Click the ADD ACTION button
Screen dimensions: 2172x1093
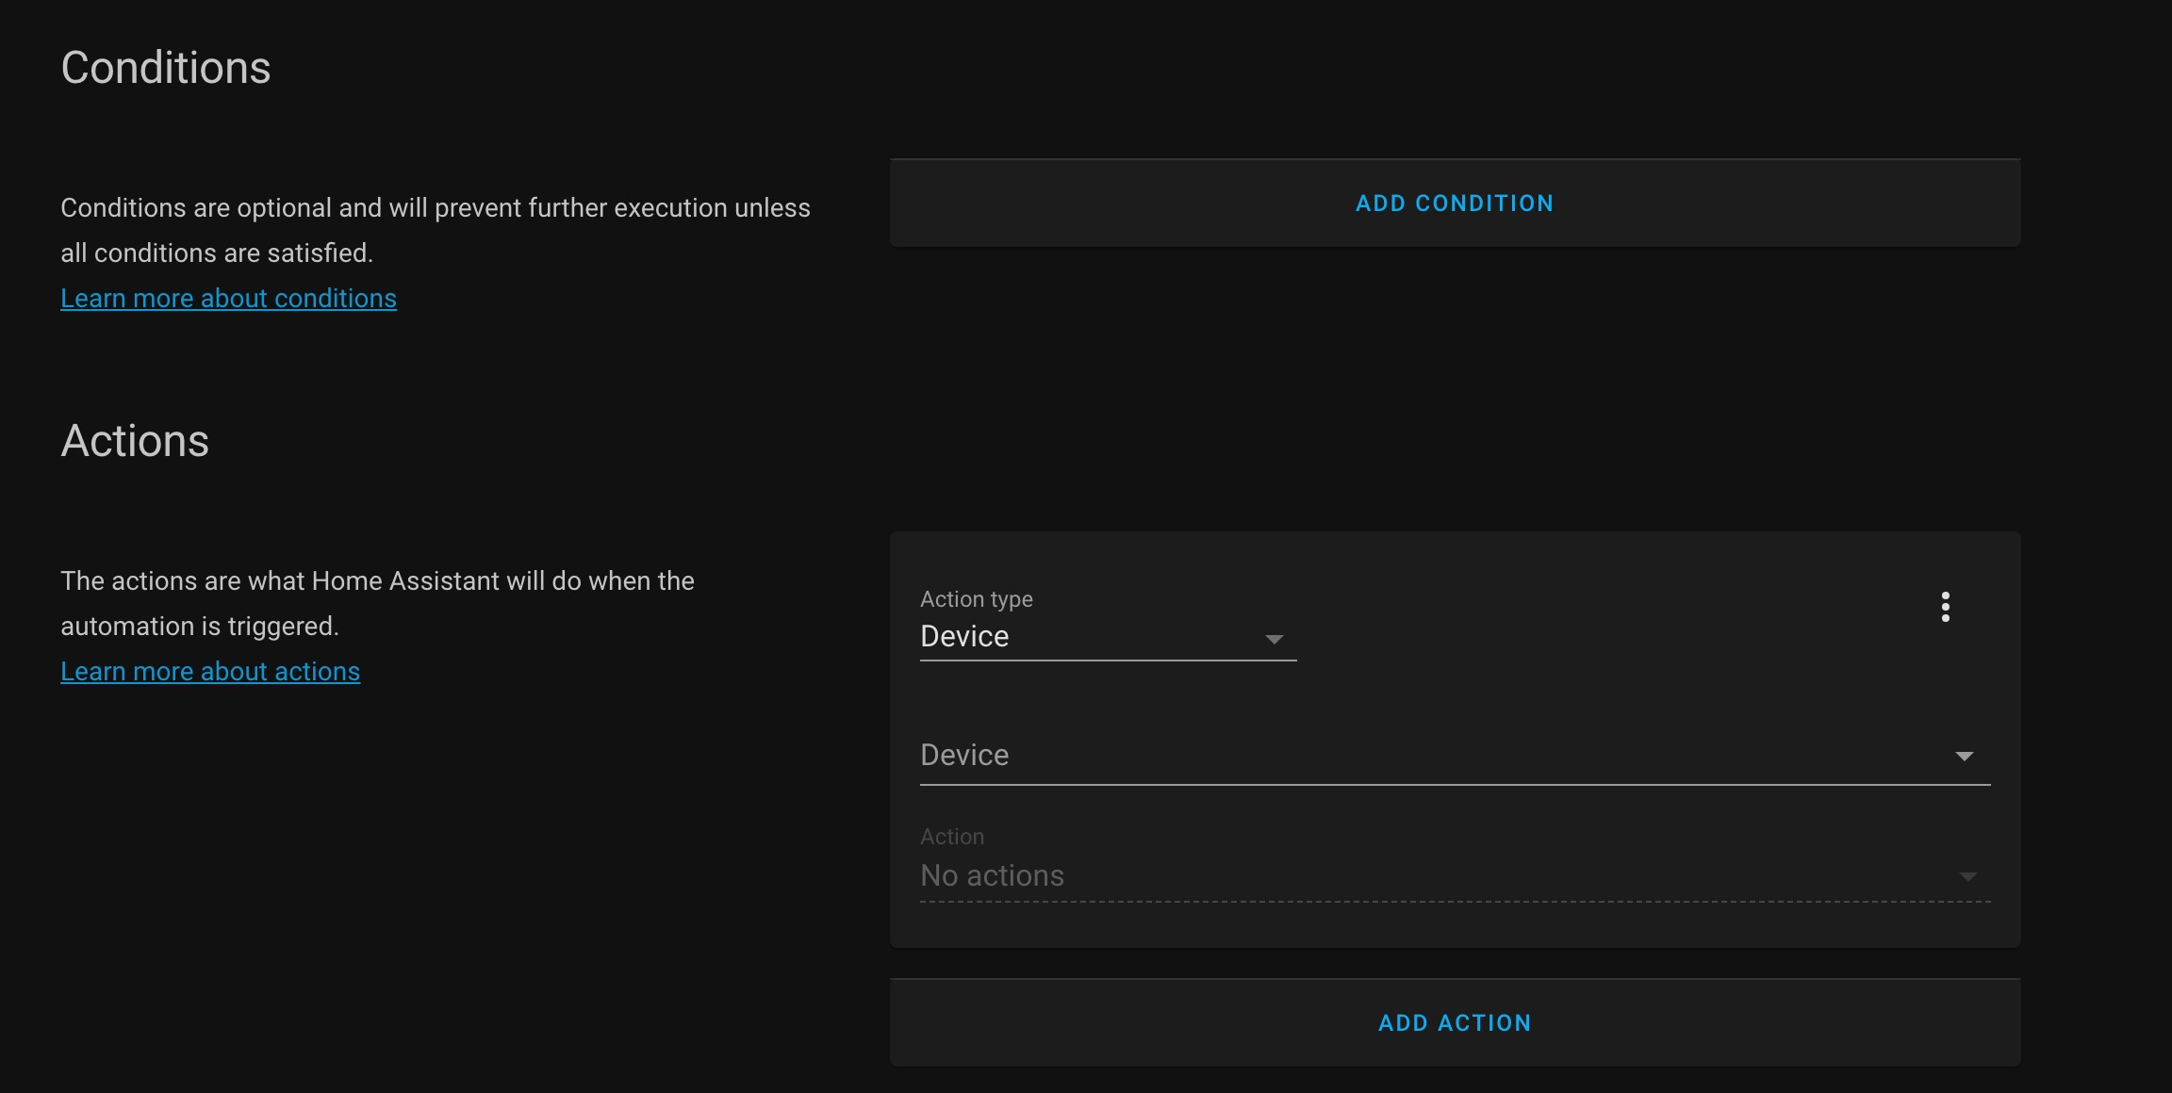[x=1455, y=1023]
